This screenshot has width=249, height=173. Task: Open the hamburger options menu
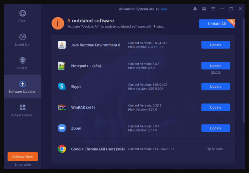coord(213,9)
